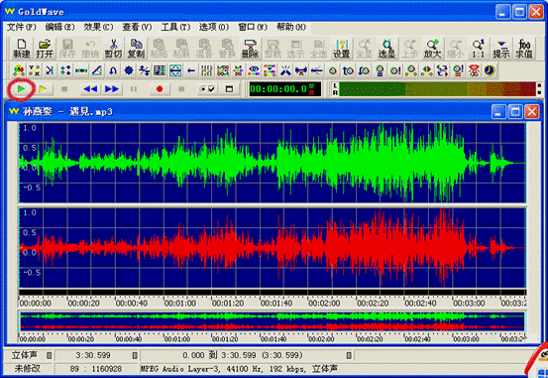
Task: Click the pause button
Action: pyautogui.click(x=134, y=89)
